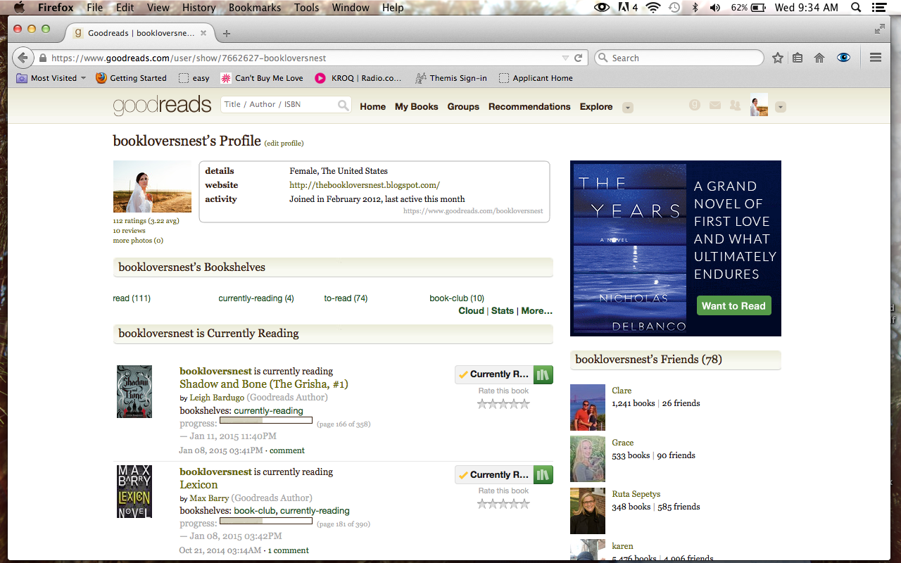Open the Apple menu
The height and width of the screenshot is (563, 901).
coord(19,8)
